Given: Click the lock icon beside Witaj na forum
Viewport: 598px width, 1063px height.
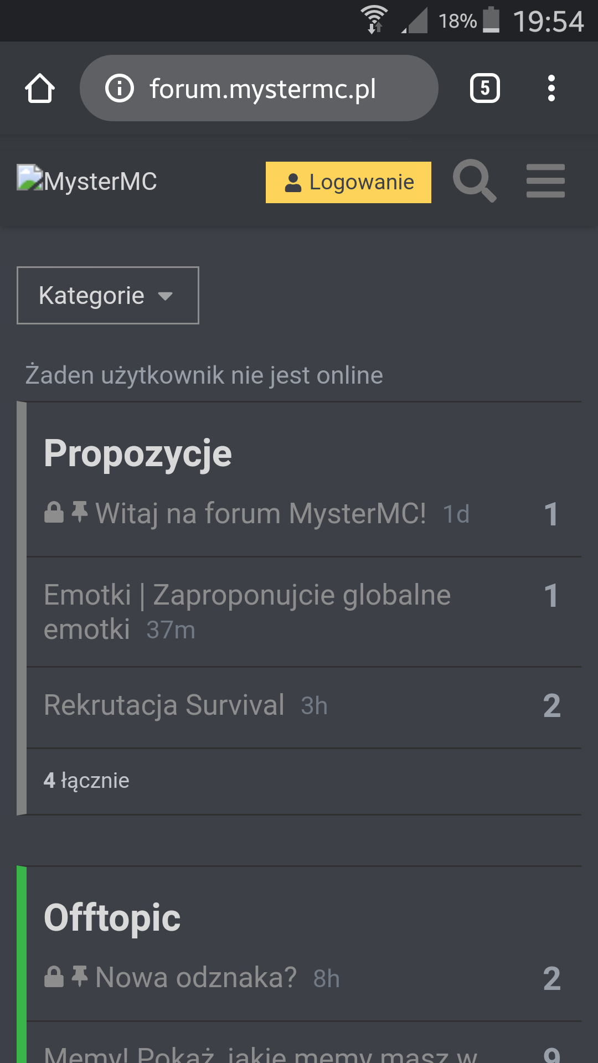Looking at the screenshot, I should click(x=54, y=513).
